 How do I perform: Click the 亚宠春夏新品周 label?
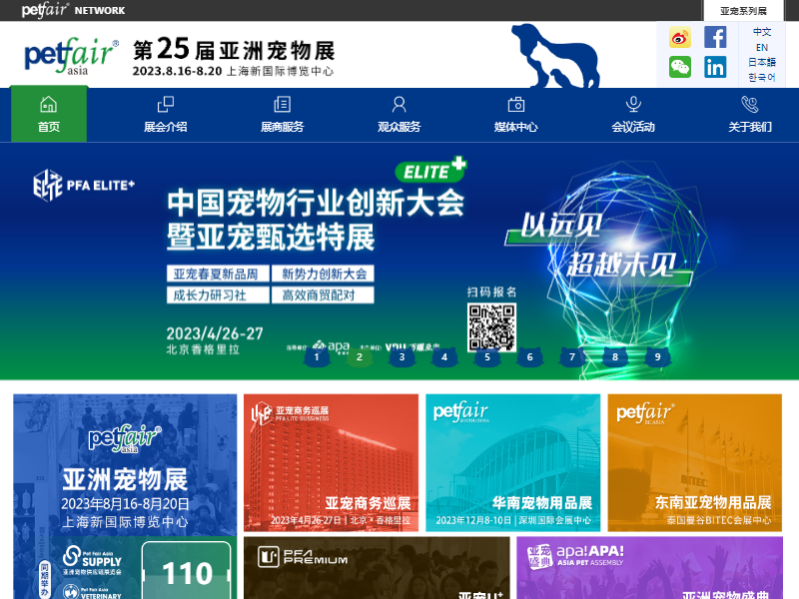(x=218, y=274)
